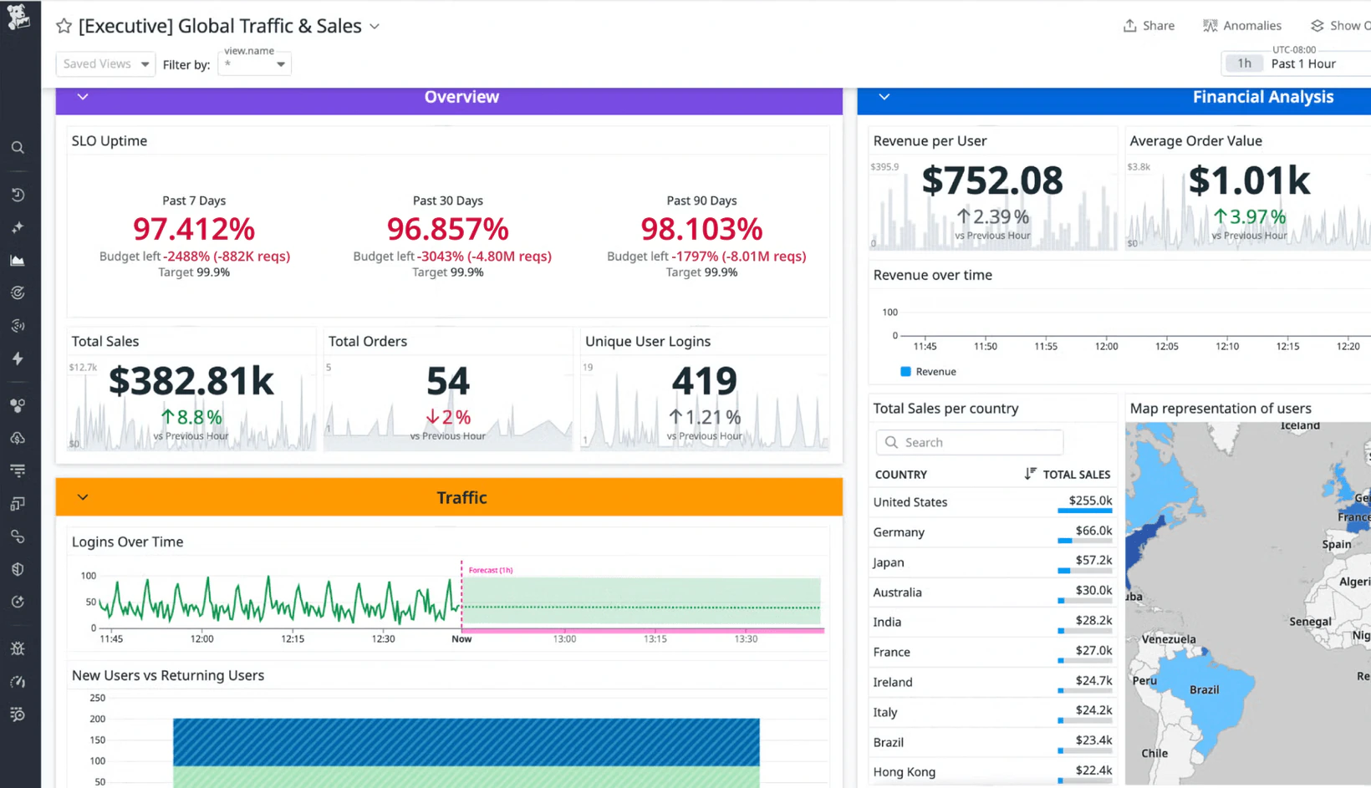
Task: Click the Share button
Action: pos(1149,26)
